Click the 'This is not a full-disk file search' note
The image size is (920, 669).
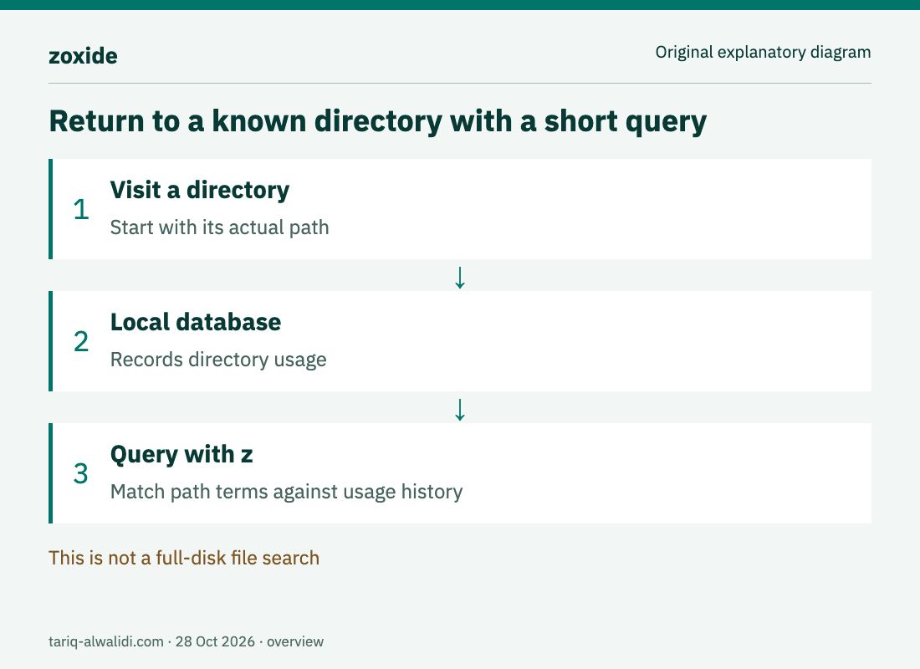click(184, 558)
